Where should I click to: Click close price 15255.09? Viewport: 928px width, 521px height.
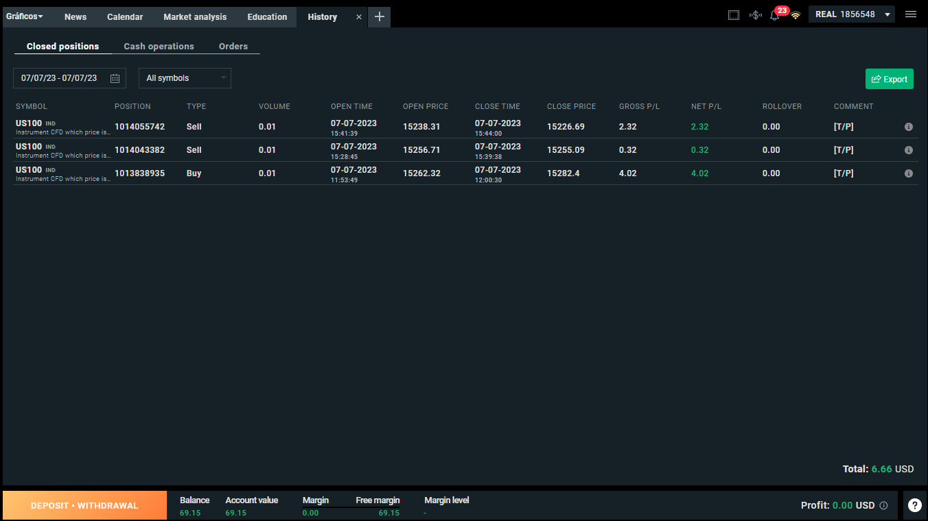566,150
